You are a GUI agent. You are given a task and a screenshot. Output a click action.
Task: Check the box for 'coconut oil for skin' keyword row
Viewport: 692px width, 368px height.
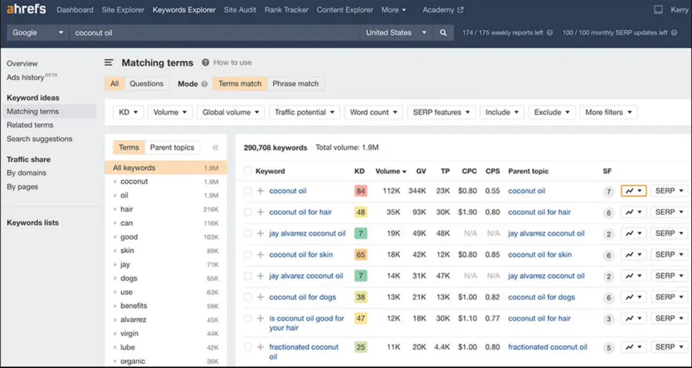click(248, 255)
